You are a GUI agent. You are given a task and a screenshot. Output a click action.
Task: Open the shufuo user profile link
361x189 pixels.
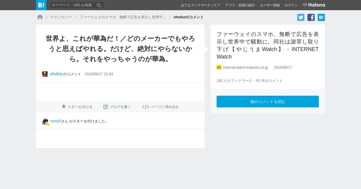(56, 74)
